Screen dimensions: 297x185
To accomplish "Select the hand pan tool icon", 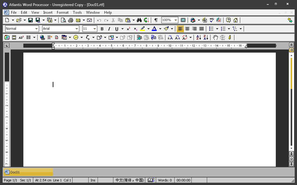I will [x=215, y=37].
